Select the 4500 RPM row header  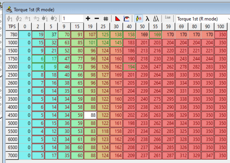click(12, 115)
